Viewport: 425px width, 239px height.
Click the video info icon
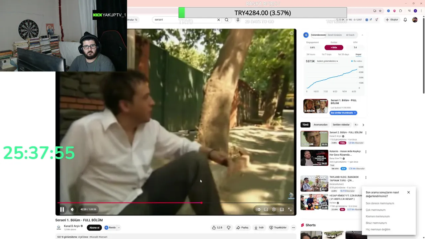click(x=292, y=33)
